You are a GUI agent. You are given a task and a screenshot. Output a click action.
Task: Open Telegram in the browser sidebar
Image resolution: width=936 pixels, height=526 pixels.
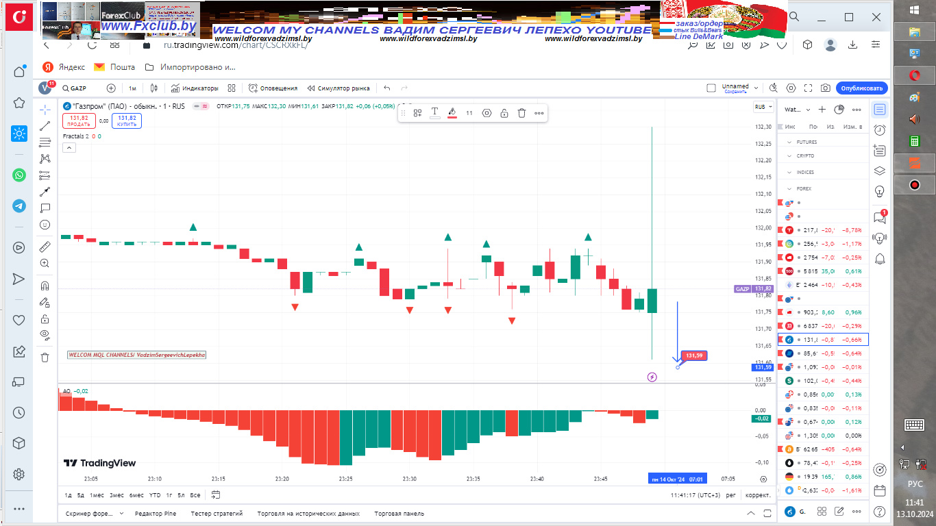(19, 205)
